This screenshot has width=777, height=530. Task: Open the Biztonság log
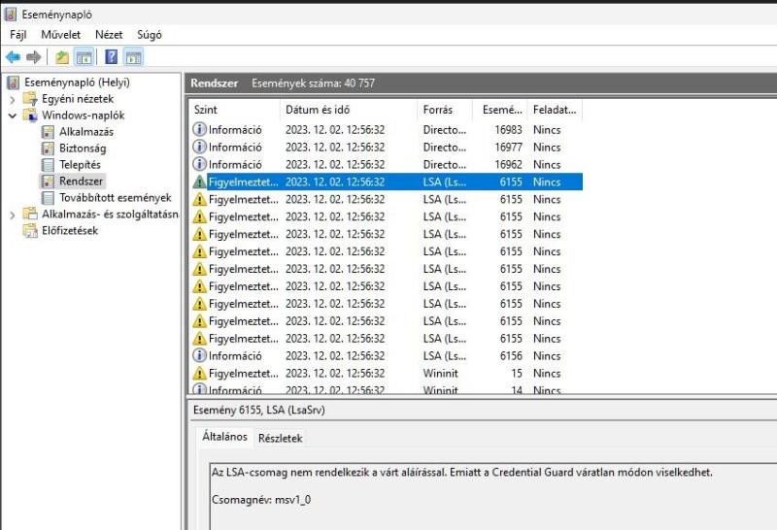(x=83, y=149)
